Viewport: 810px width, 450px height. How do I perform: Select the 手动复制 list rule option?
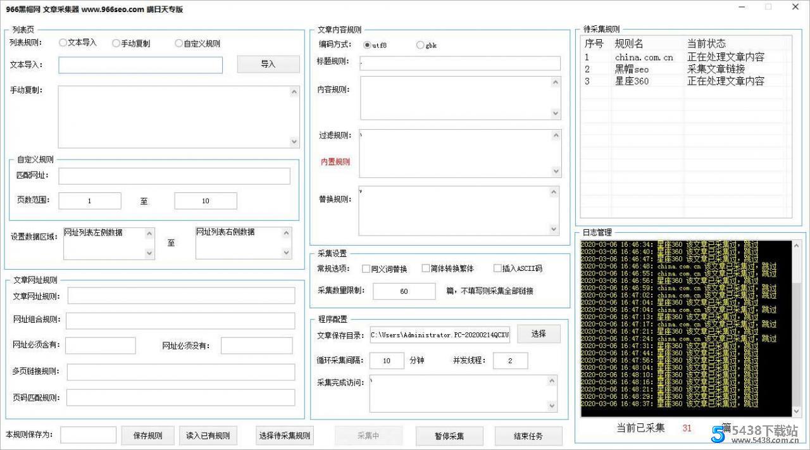pyautogui.click(x=116, y=43)
